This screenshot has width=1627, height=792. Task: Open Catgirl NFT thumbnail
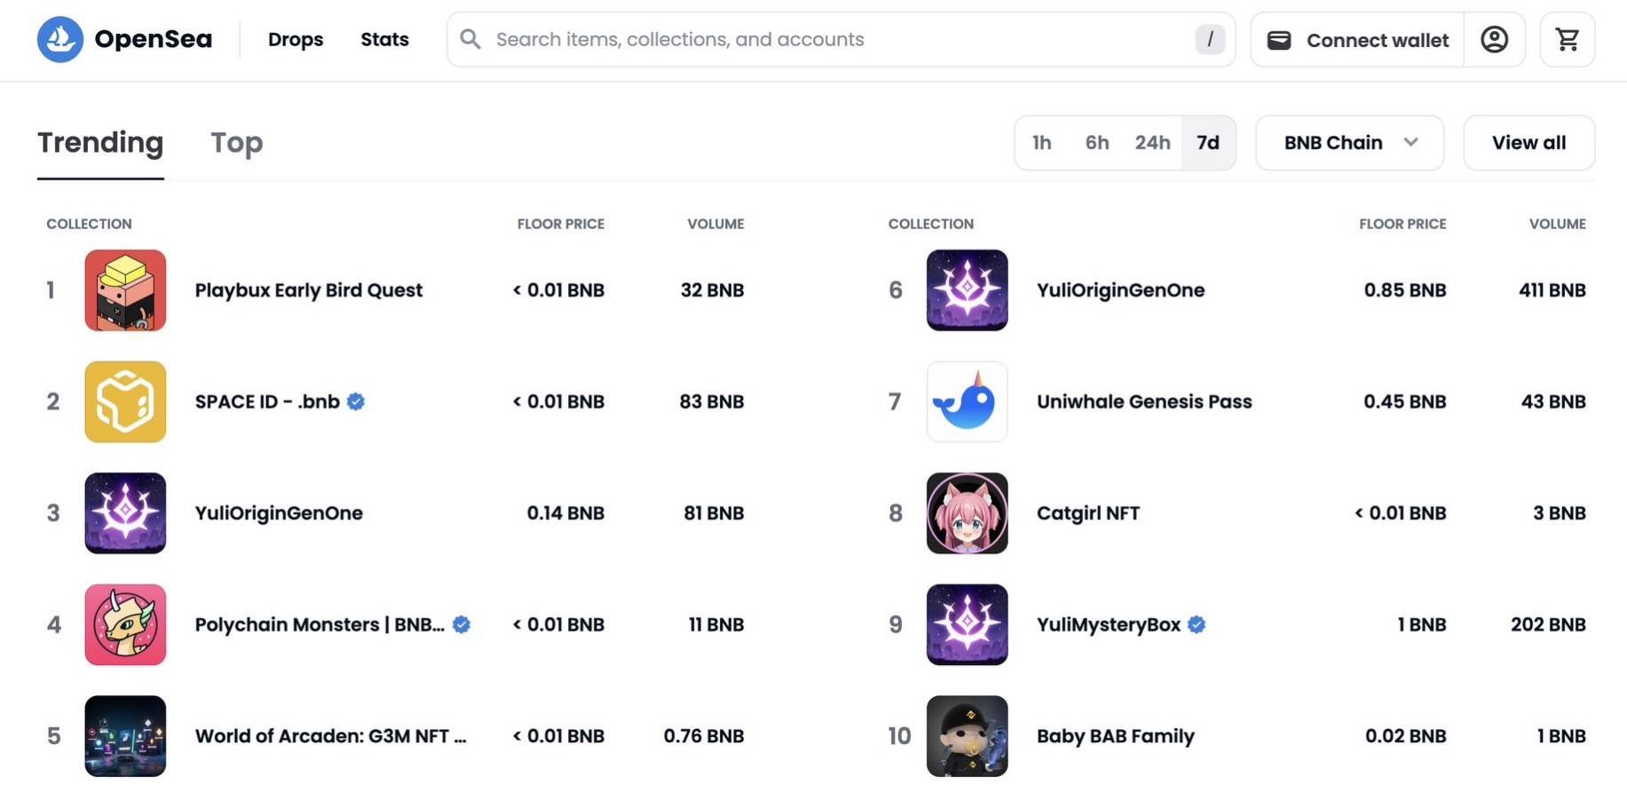(x=968, y=513)
